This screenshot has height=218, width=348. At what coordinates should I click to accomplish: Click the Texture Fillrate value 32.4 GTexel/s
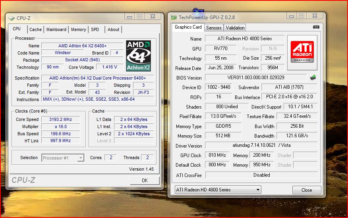[297, 116]
